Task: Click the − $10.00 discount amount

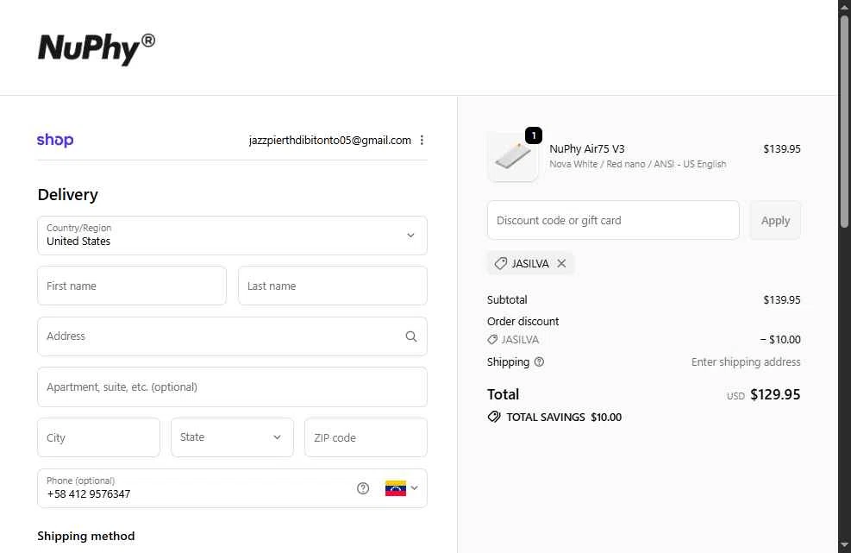Action: click(x=780, y=340)
